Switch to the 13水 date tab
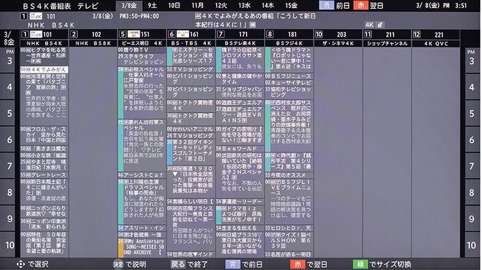This screenshot has width=482, height=270. [x=244, y=6]
